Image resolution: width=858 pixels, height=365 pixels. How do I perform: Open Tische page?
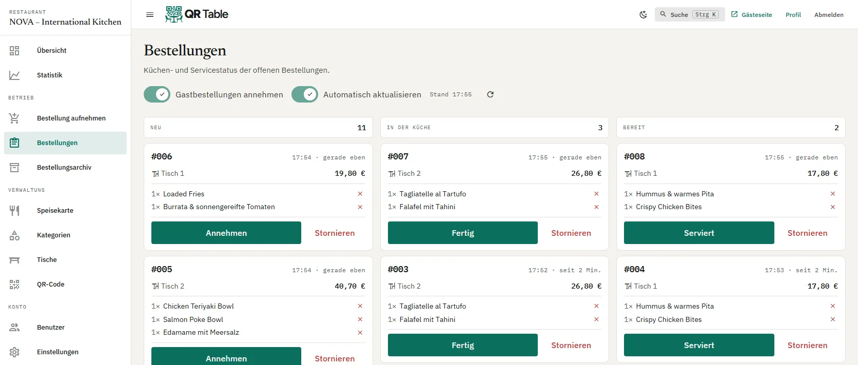coord(65,259)
